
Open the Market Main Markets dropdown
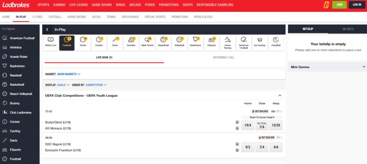[69, 74]
